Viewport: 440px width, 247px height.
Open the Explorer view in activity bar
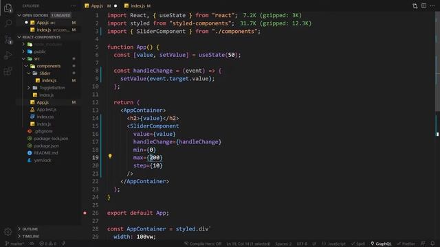(8, 8)
